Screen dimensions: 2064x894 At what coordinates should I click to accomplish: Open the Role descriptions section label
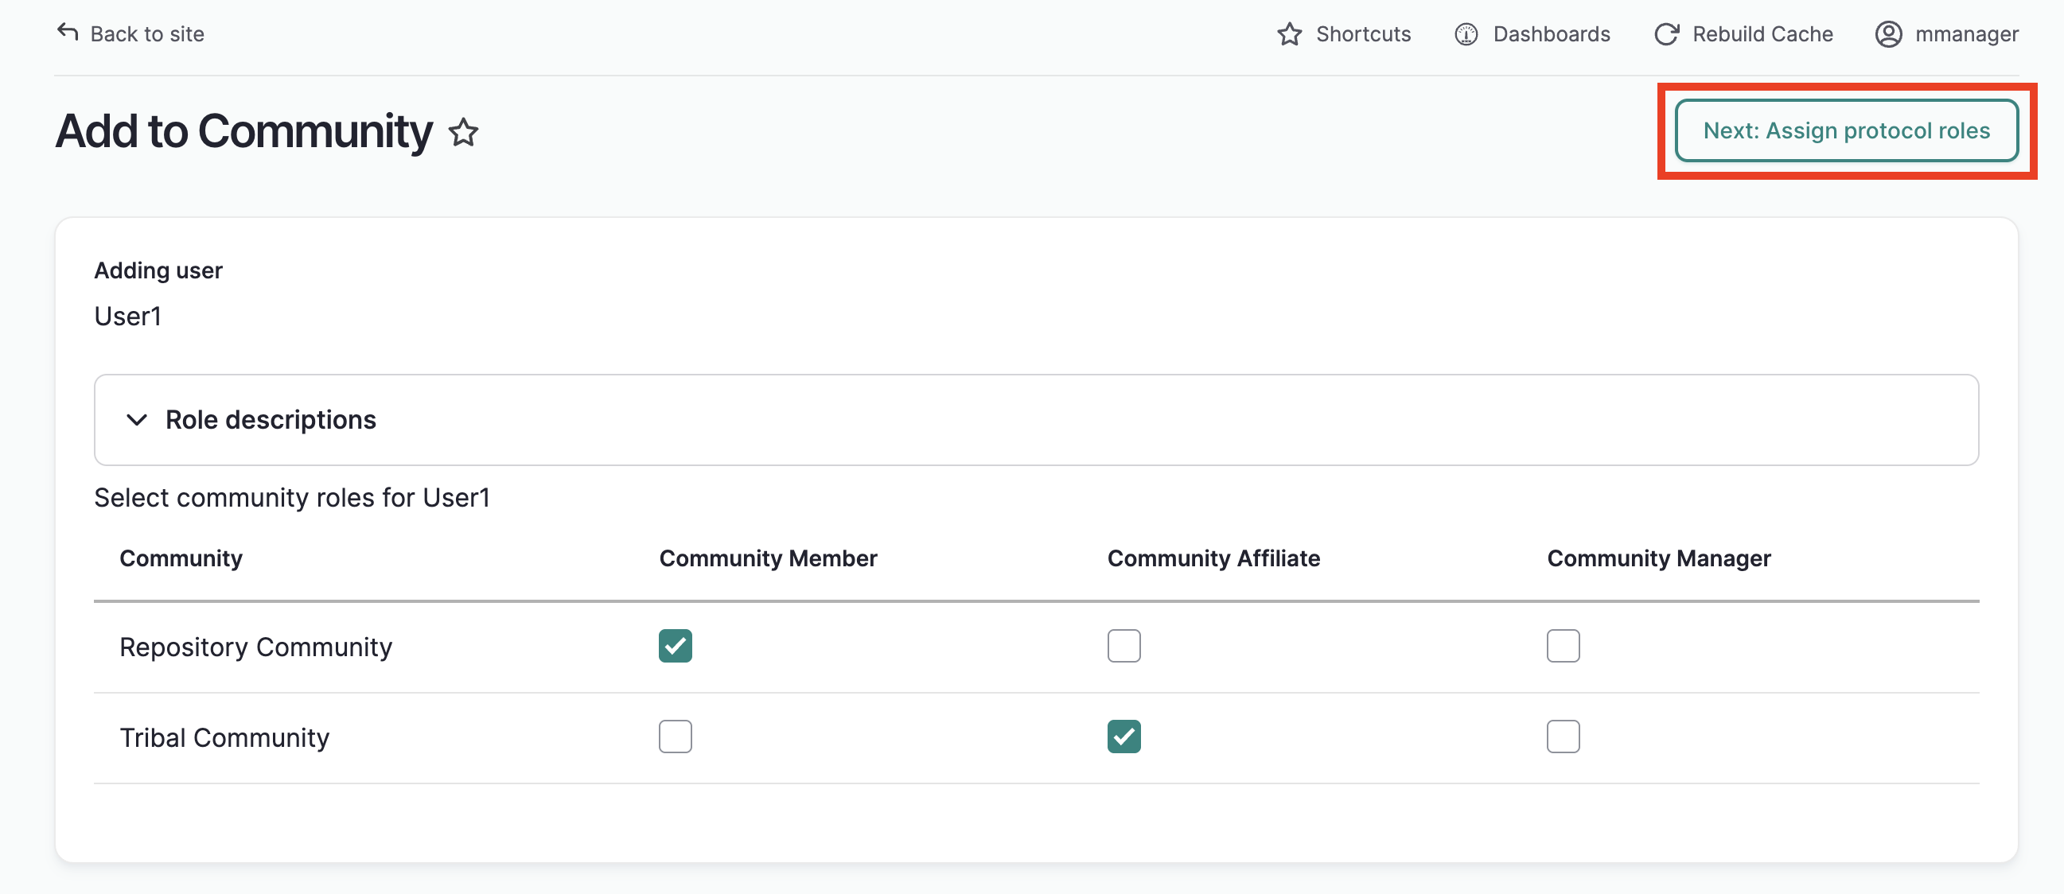point(271,420)
